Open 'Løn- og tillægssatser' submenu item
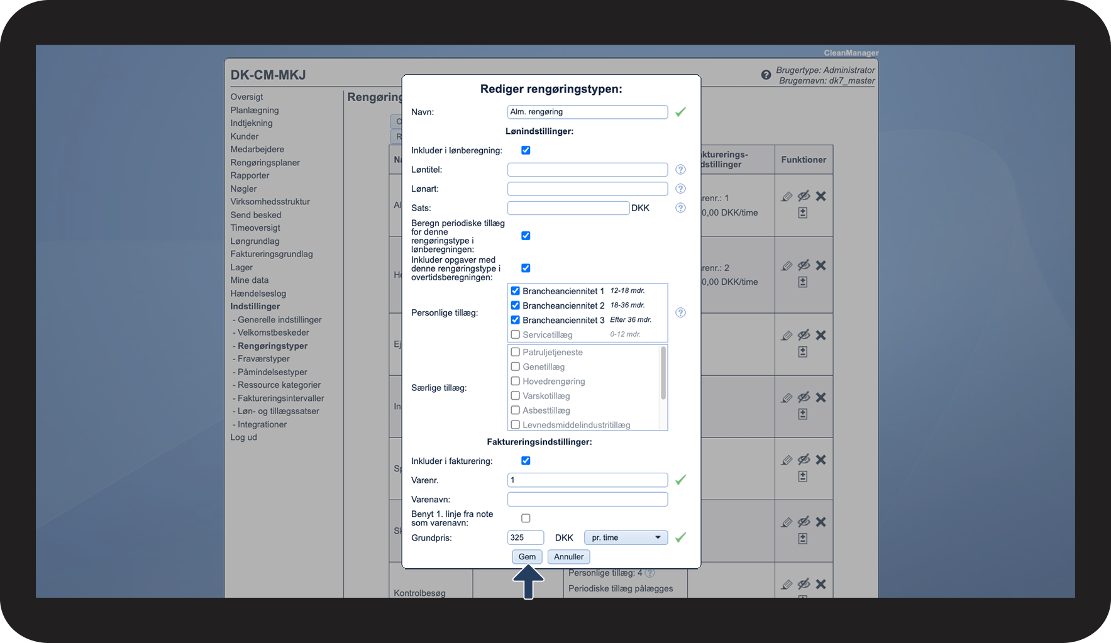Image resolution: width=1111 pixels, height=643 pixels. point(278,411)
